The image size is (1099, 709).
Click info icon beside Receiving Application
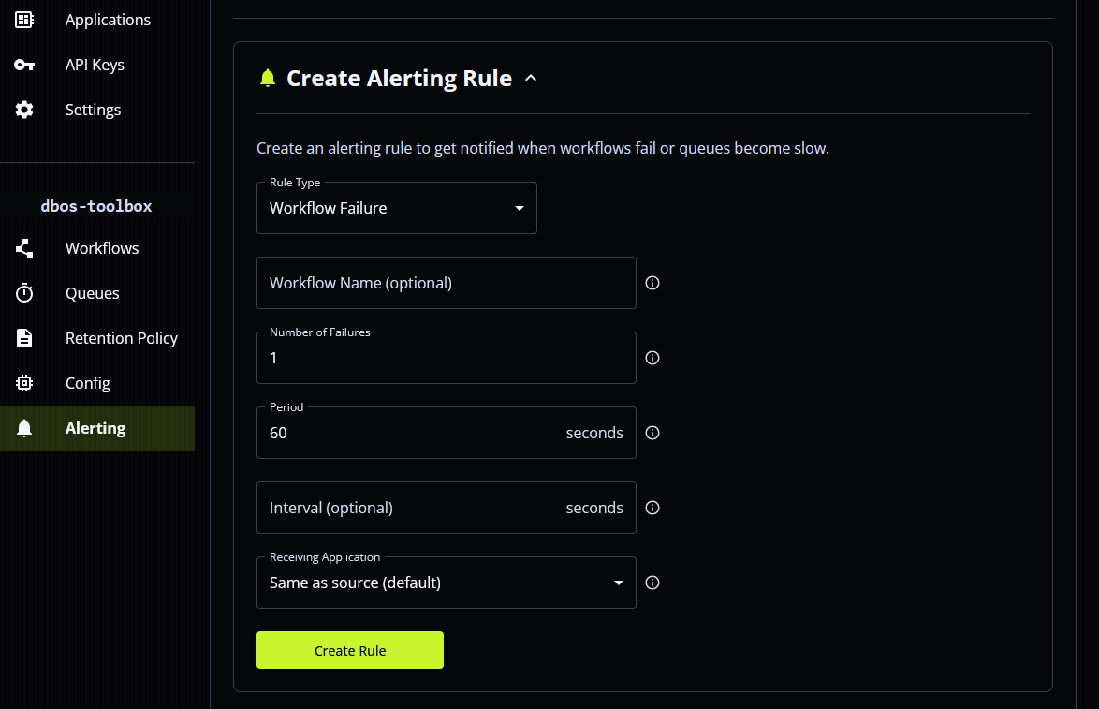(652, 583)
